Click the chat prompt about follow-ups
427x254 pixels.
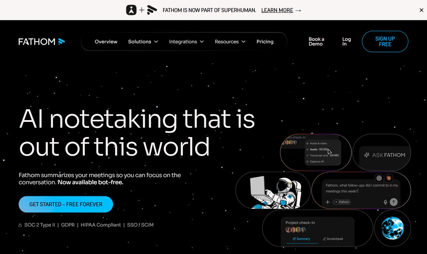362,188
